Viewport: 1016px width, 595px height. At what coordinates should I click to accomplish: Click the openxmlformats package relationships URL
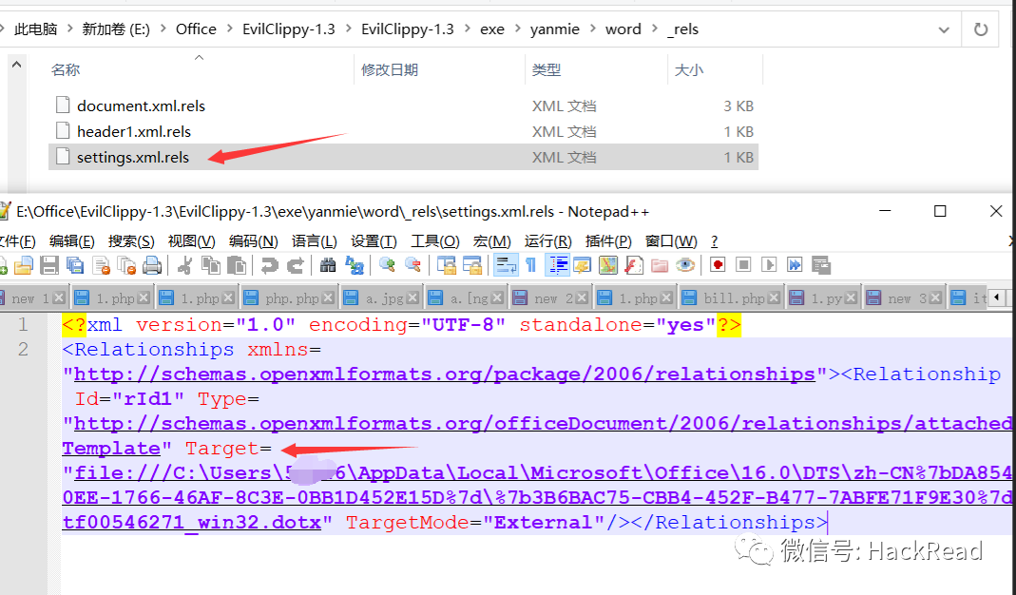click(x=445, y=374)
